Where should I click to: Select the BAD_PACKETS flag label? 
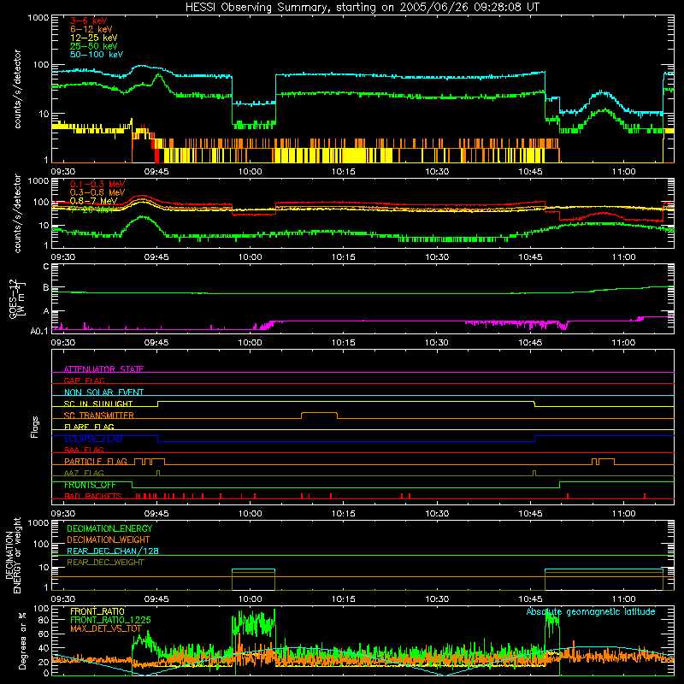click(92, 496)
